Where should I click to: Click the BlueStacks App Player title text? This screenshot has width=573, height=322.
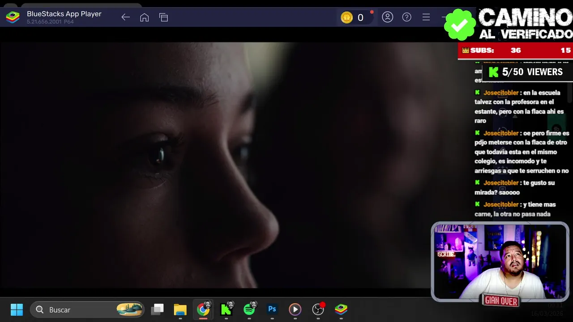64,14
